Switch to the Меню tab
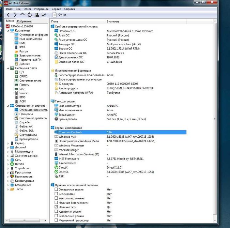230x228 pixels. click(10, 21)
